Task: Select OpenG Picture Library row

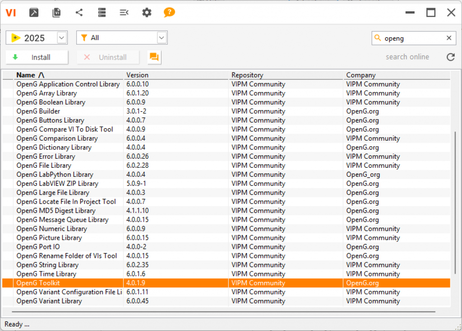Action: click(x=226, y=238)
